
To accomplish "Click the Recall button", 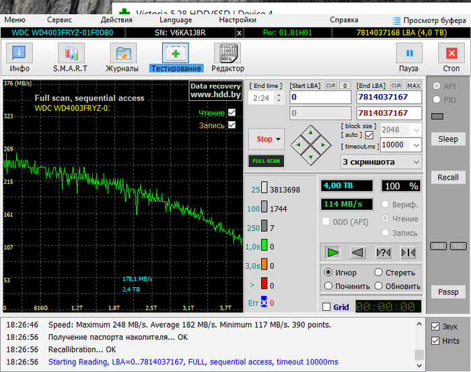I will pos(447,177).
